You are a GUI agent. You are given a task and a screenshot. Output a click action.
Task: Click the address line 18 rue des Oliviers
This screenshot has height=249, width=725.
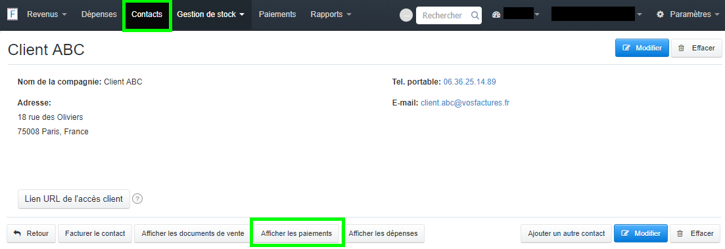point(51,117)
